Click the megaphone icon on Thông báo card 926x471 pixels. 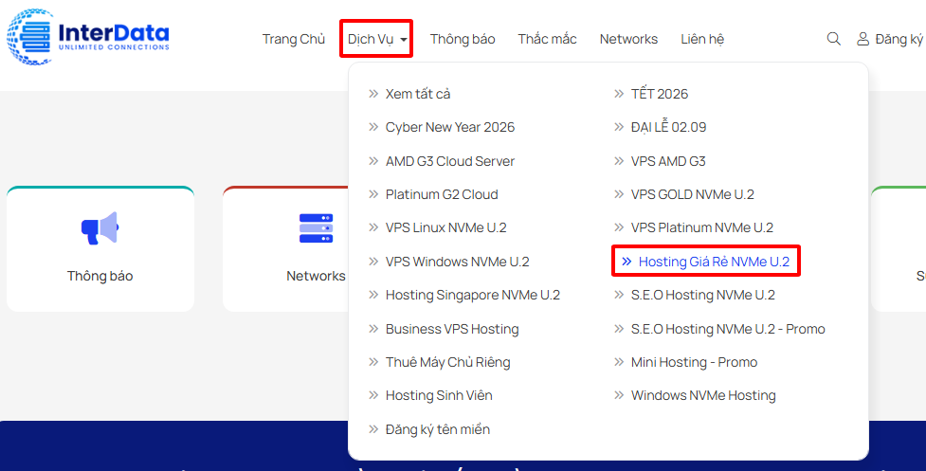click(100, 227)
